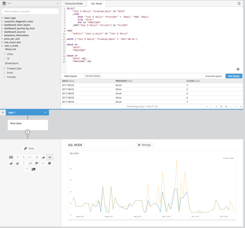The image size is (245, 228).
Task: Add a new layer with plus button
Action: pos(3,113)
